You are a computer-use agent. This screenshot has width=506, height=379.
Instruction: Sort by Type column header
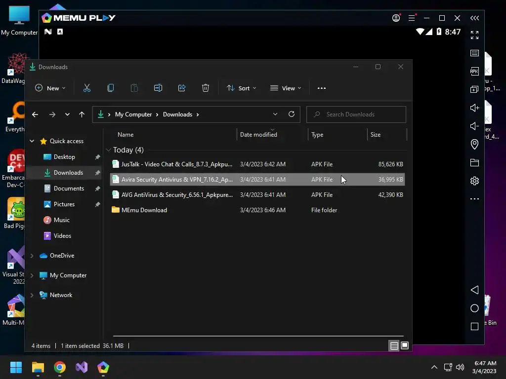(x=317, y=135)
